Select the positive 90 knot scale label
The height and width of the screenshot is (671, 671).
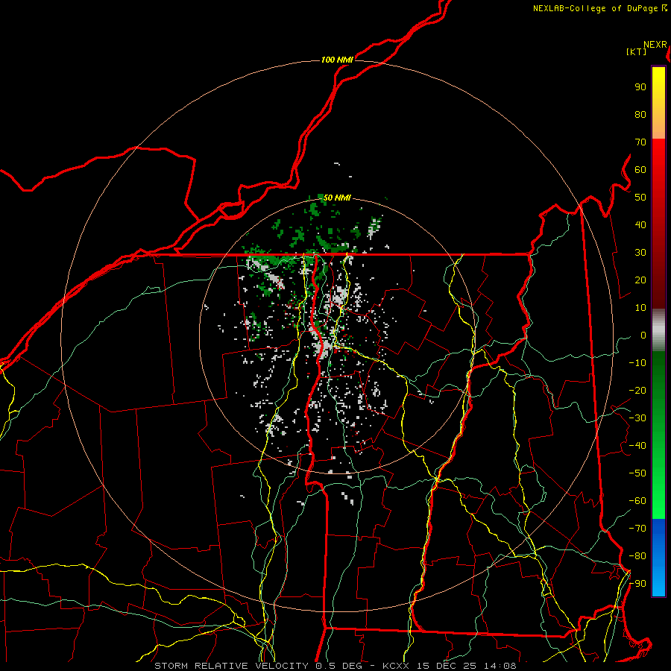click(640, 87)
